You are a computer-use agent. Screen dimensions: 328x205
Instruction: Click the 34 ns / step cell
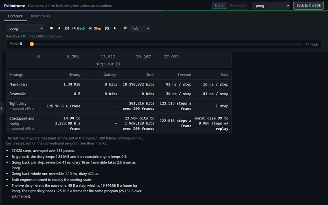pos(179,94)
